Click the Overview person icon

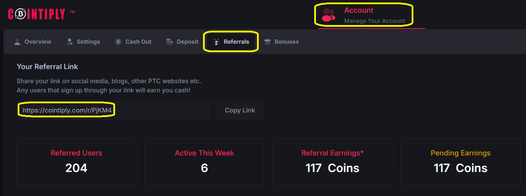(17, 42)
